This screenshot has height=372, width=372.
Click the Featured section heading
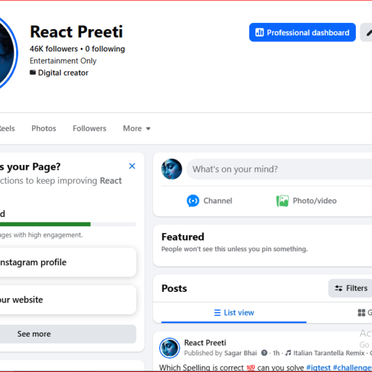pyautogui.click(x=183, y=237)
